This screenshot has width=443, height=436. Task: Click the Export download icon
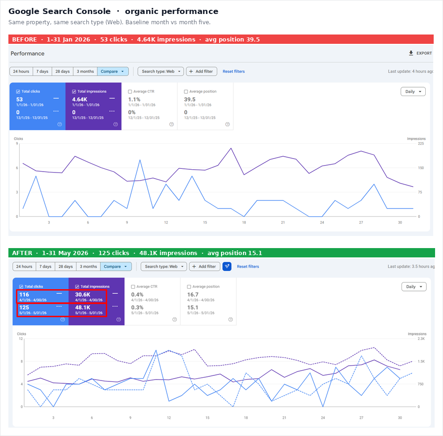(411, 53)
